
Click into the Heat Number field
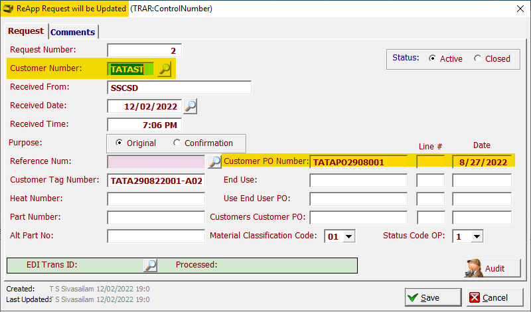156,199
